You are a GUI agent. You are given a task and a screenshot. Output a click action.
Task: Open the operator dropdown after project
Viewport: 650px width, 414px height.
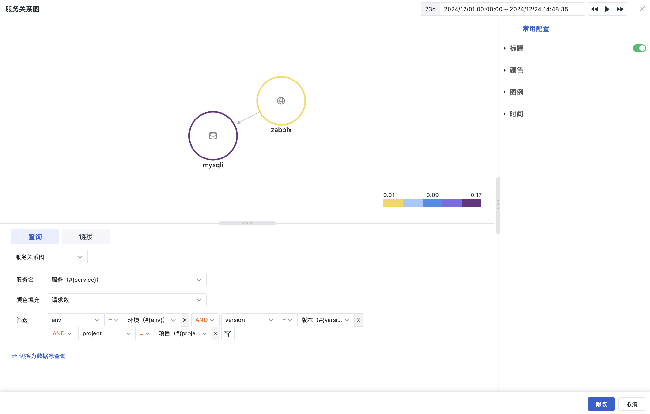pyautogui.click(x=145, y=333)
